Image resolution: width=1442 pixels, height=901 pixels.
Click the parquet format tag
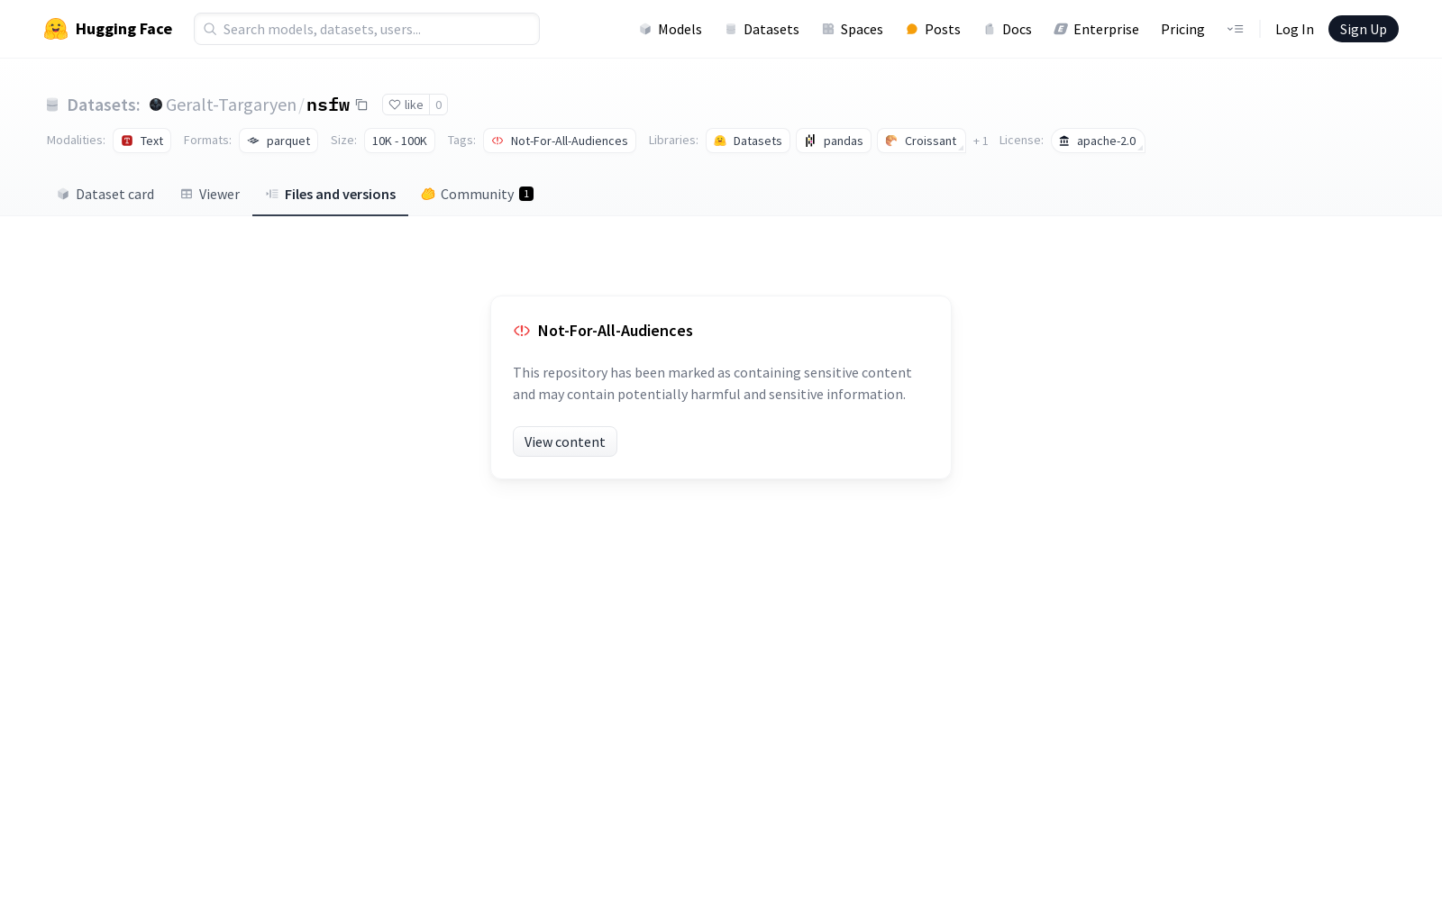pyautogui.click(x=278, y=141)
